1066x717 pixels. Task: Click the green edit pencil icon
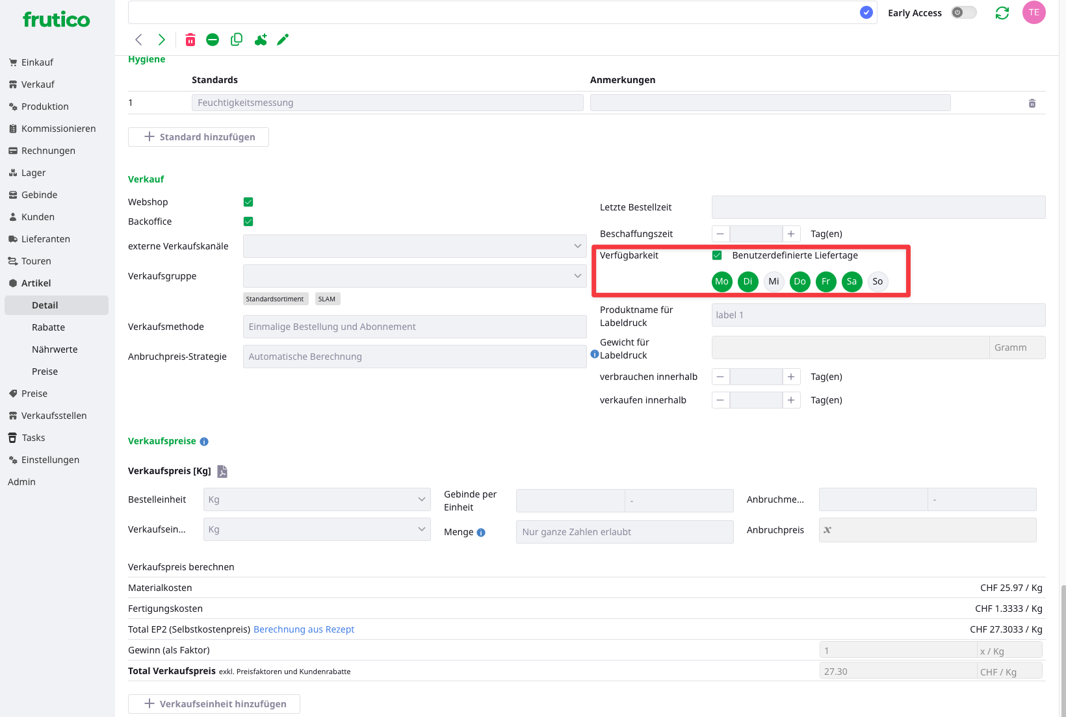click(283, 40)
